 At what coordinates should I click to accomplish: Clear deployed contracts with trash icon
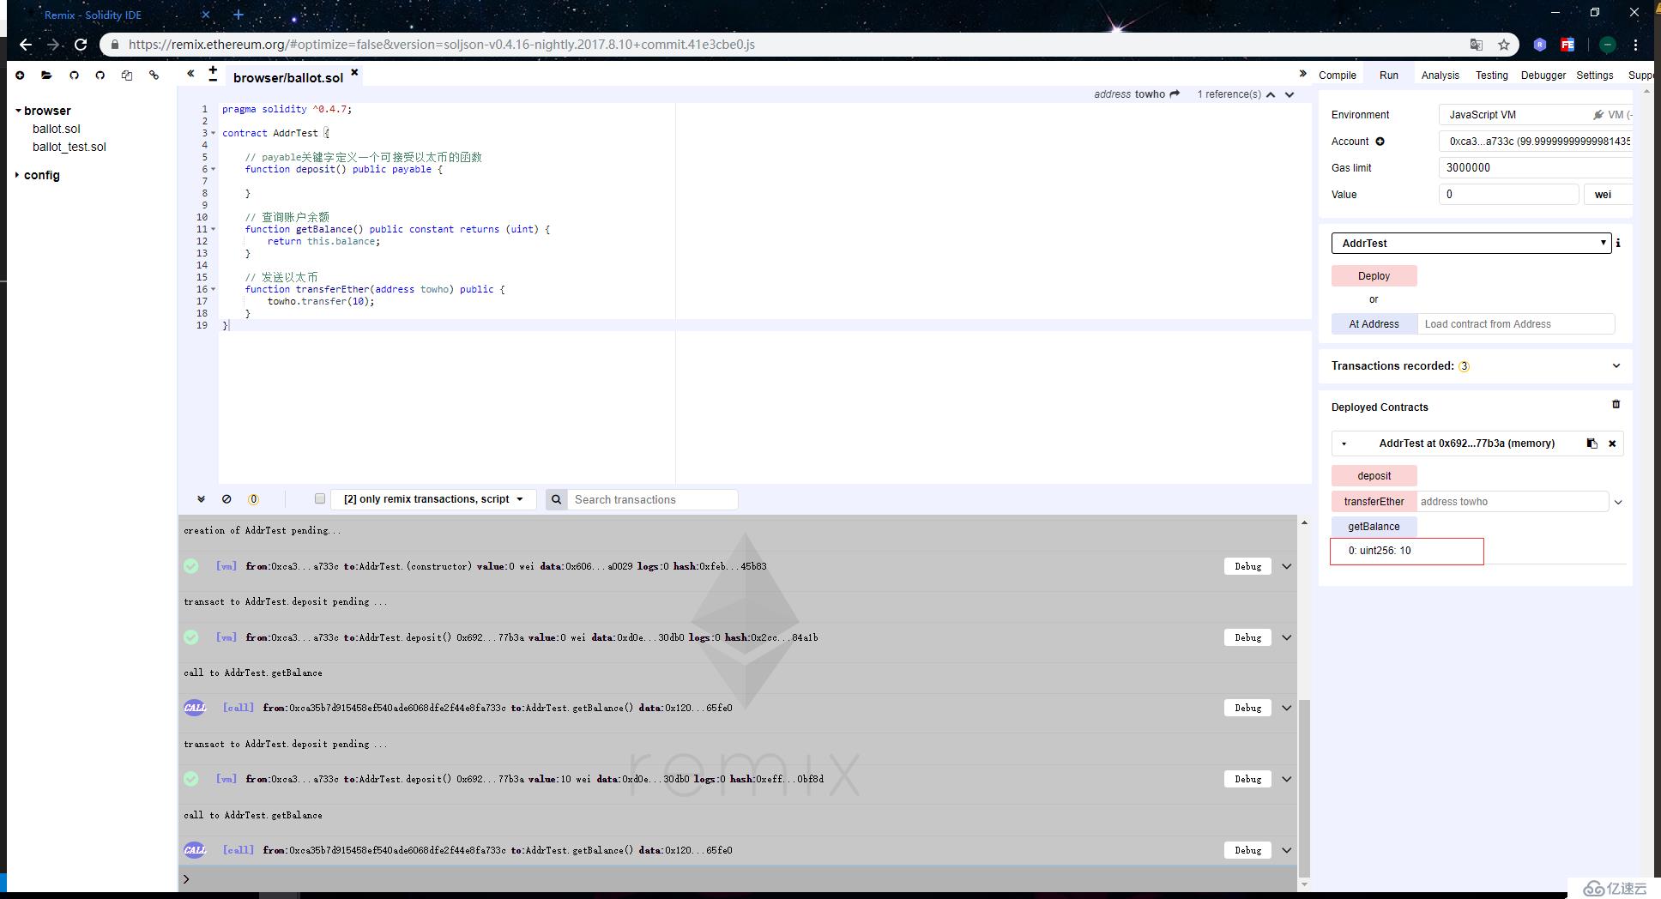pos(1616,404)
